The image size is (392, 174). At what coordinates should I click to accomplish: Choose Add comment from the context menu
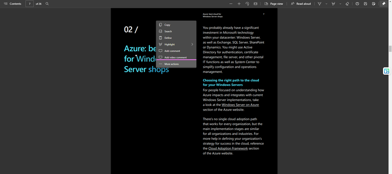tap(176, 51)
